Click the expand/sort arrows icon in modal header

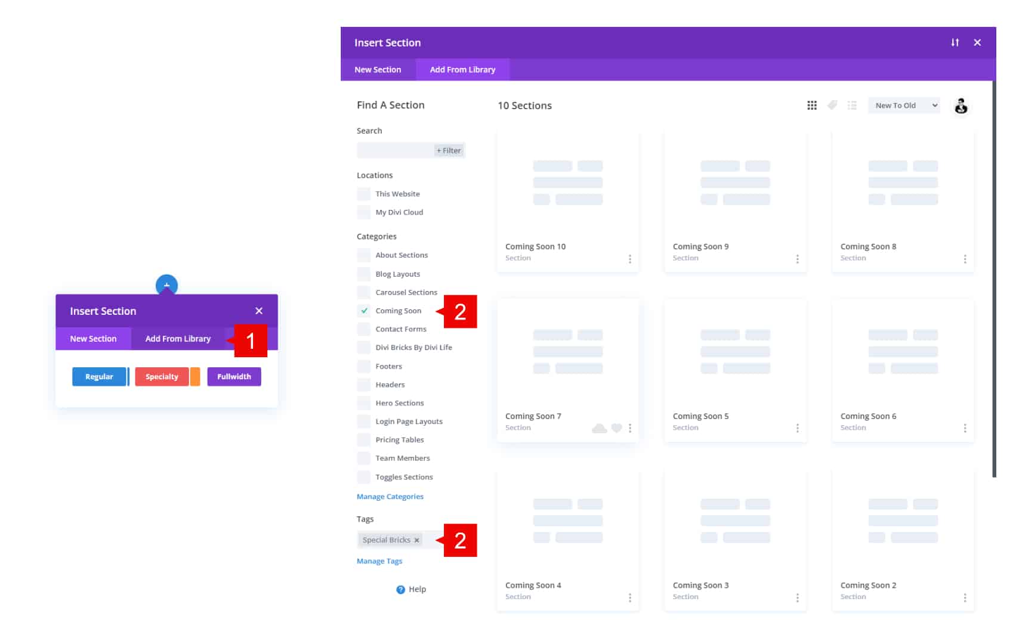(955, 42)
